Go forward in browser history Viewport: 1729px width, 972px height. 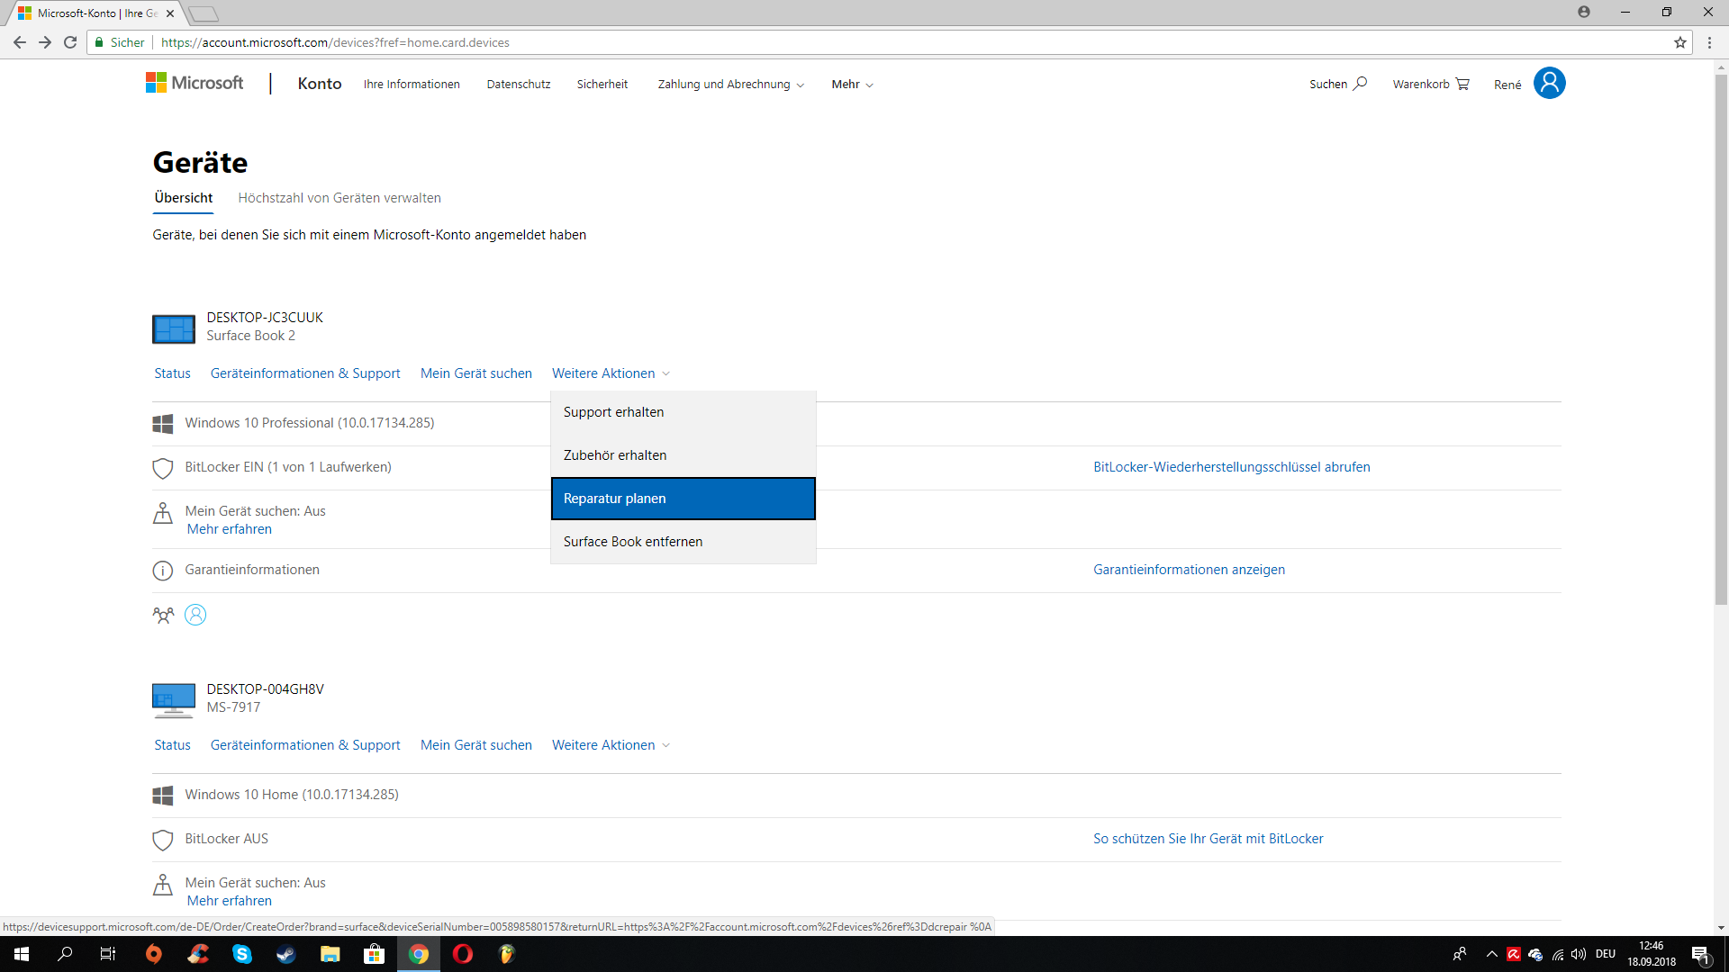point(45,42)
